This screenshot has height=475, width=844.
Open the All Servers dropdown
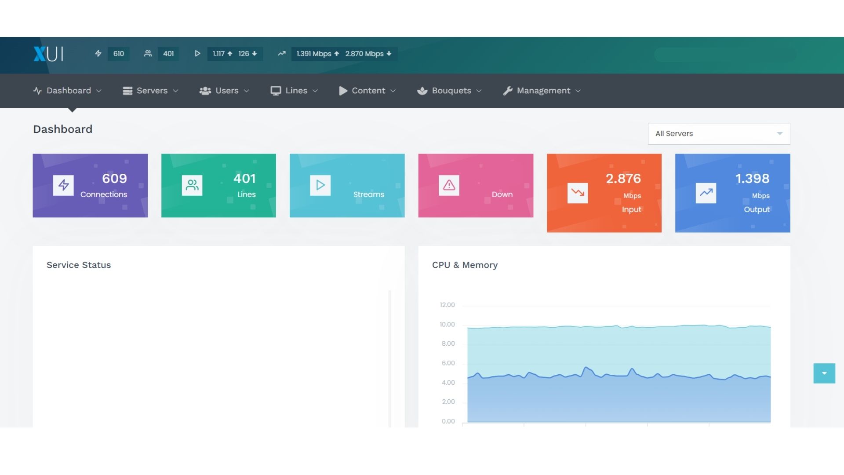click(718, 134)
